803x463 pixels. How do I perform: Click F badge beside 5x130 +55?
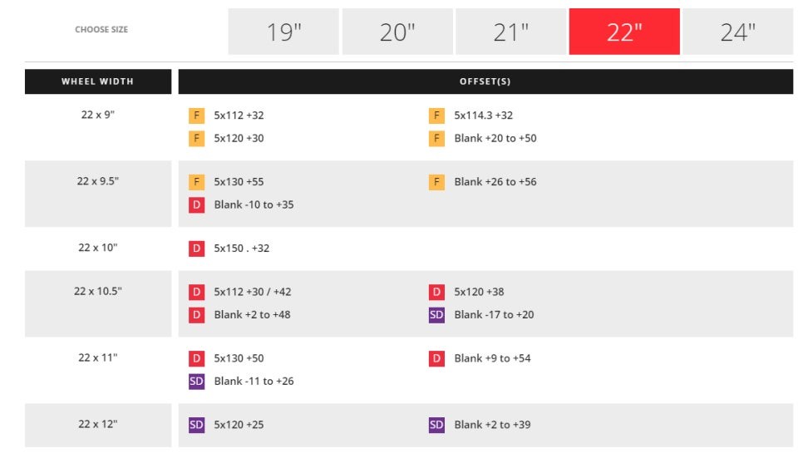tap(196, 182)
